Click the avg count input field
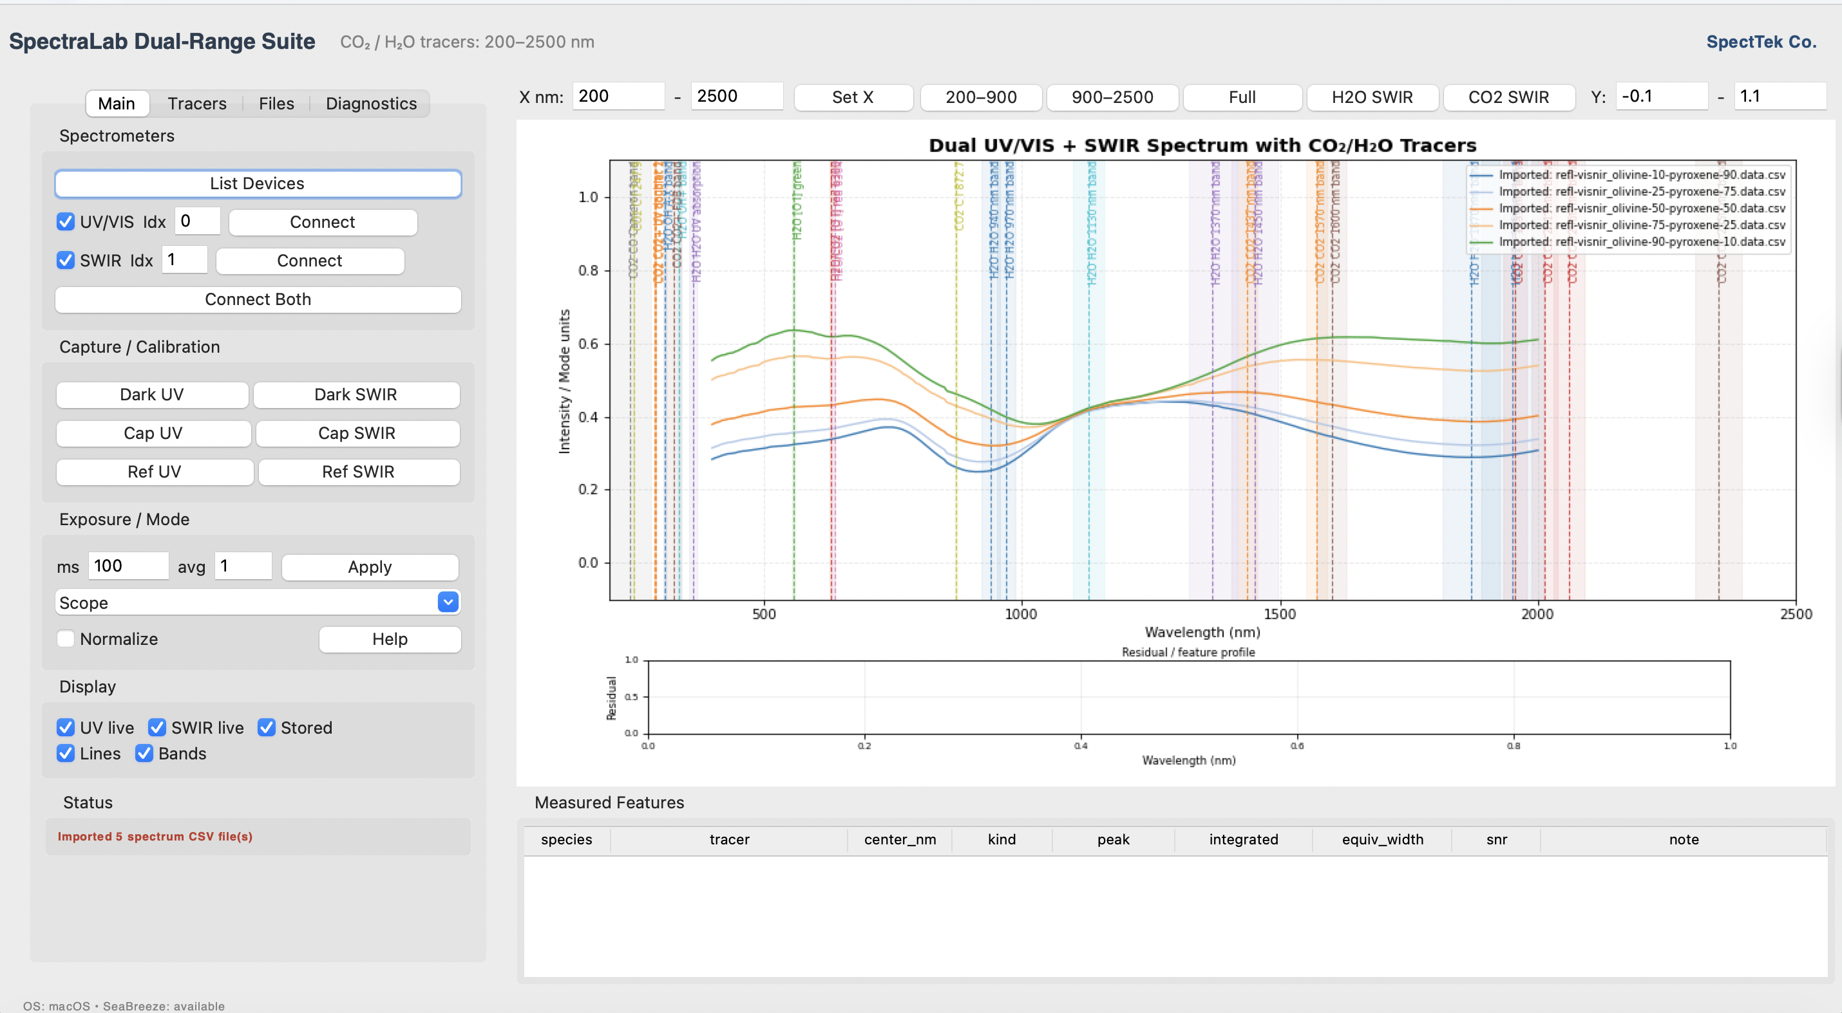Screen dimensions: 1842x1013 (243, 566)
